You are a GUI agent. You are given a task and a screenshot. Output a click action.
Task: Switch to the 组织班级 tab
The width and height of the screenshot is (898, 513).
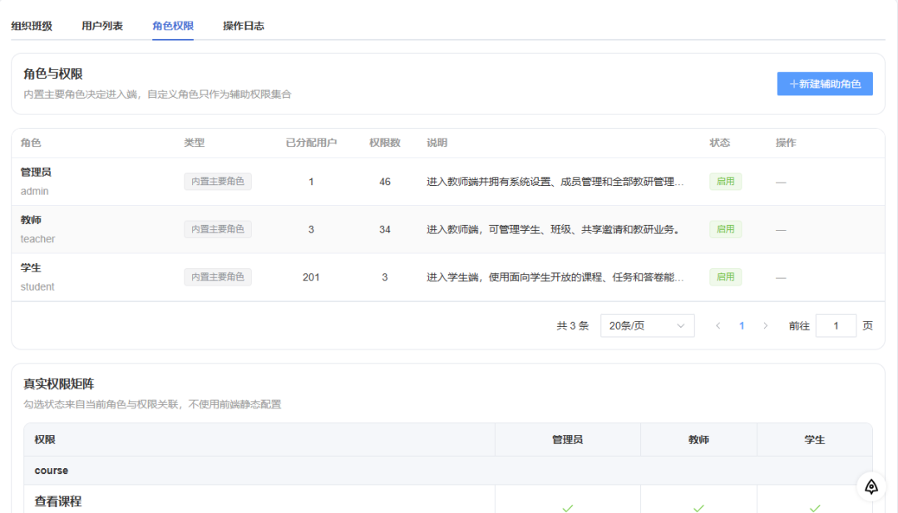pos(32,26)
